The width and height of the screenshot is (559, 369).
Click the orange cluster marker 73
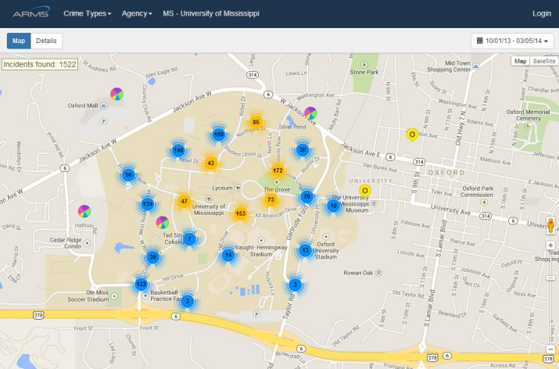pos(271,199)
